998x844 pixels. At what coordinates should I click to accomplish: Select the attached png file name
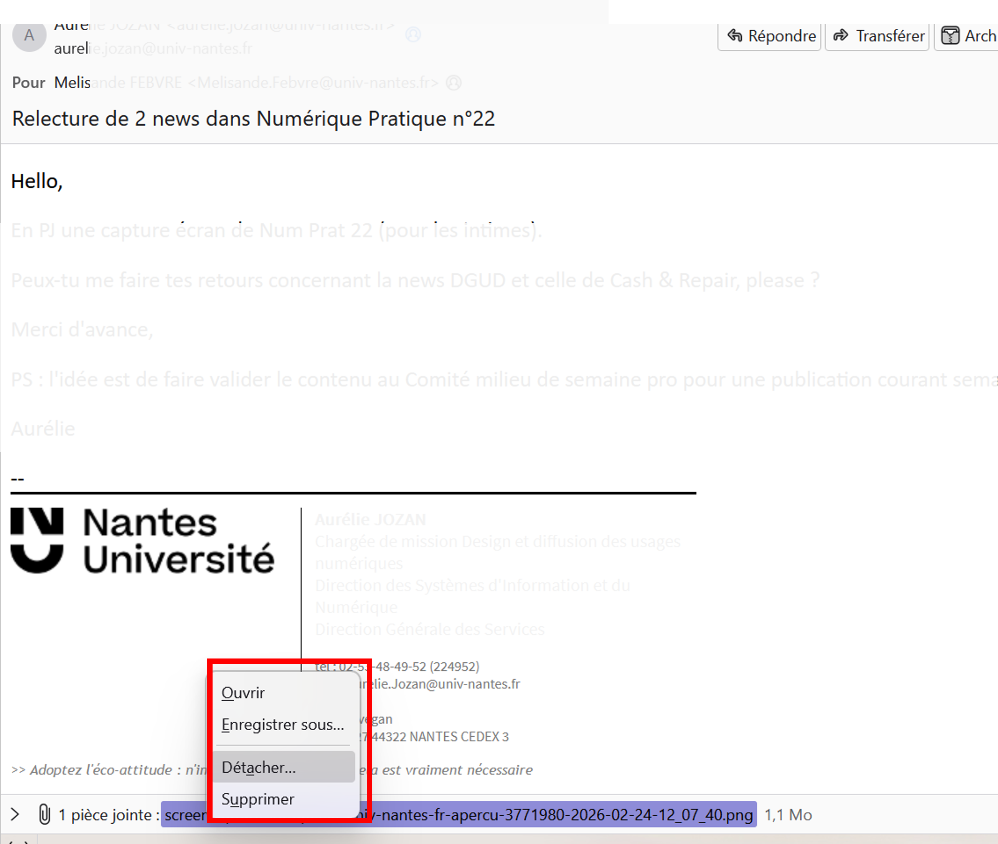pos(458,814)
